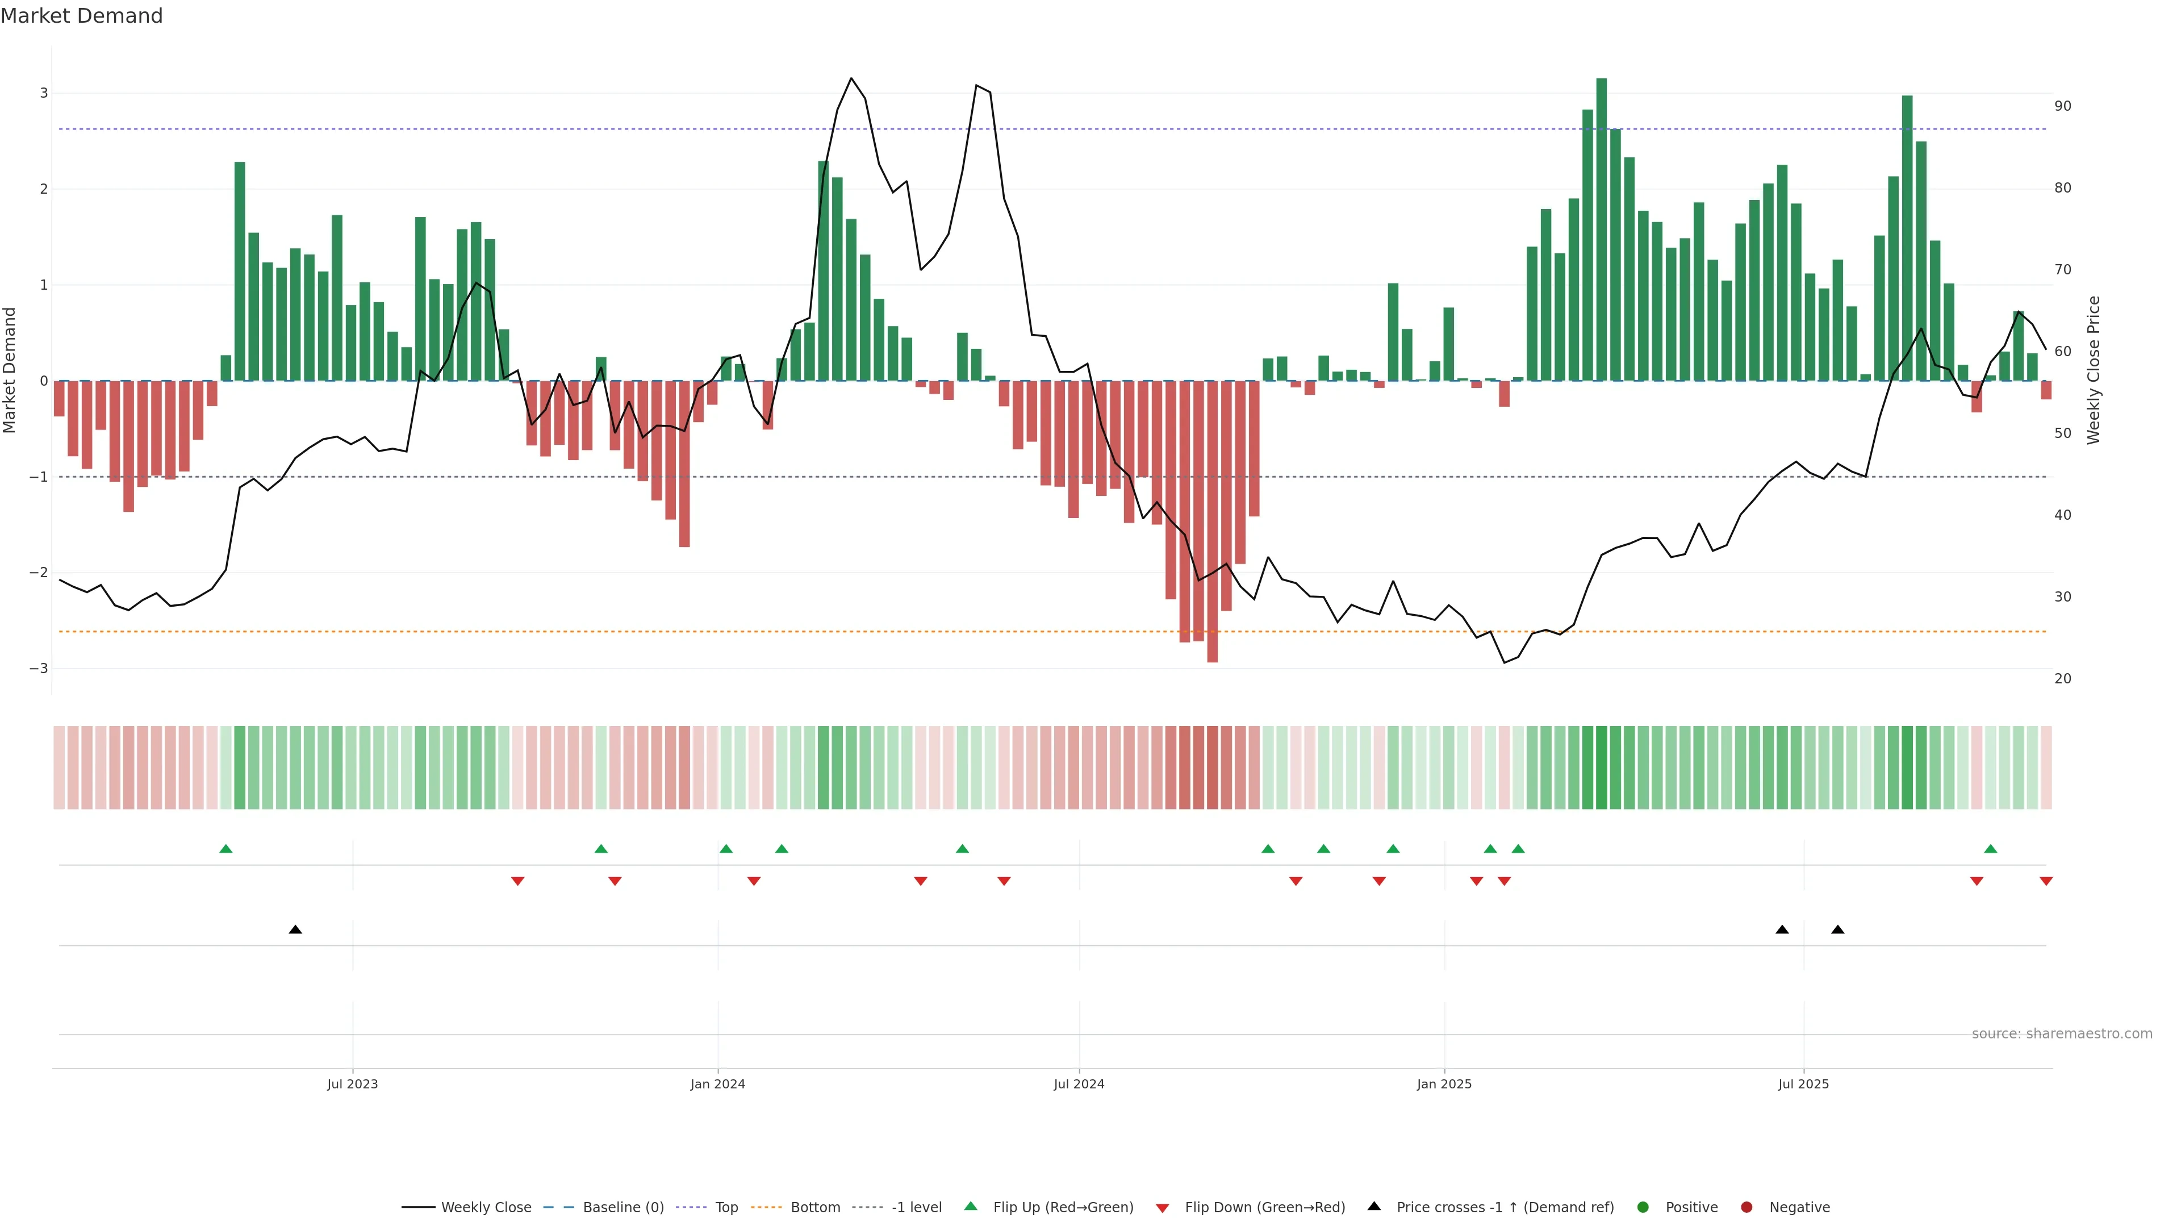
Task: Click the rightmost red flip-down triangle marker
Action: pos(2045,882)
